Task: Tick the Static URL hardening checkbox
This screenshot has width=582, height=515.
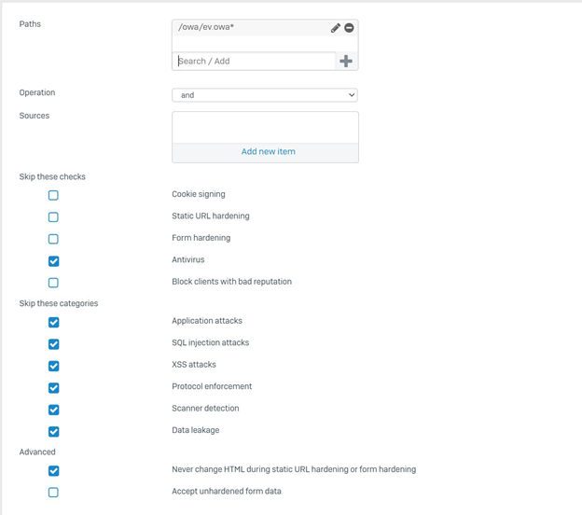Action: point(53,217)
